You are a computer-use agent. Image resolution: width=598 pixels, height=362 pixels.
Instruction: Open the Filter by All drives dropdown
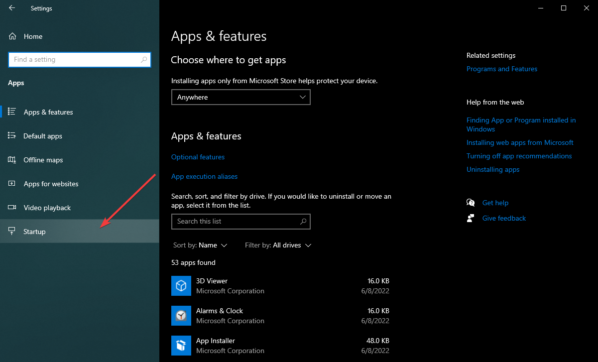point(278,245)
